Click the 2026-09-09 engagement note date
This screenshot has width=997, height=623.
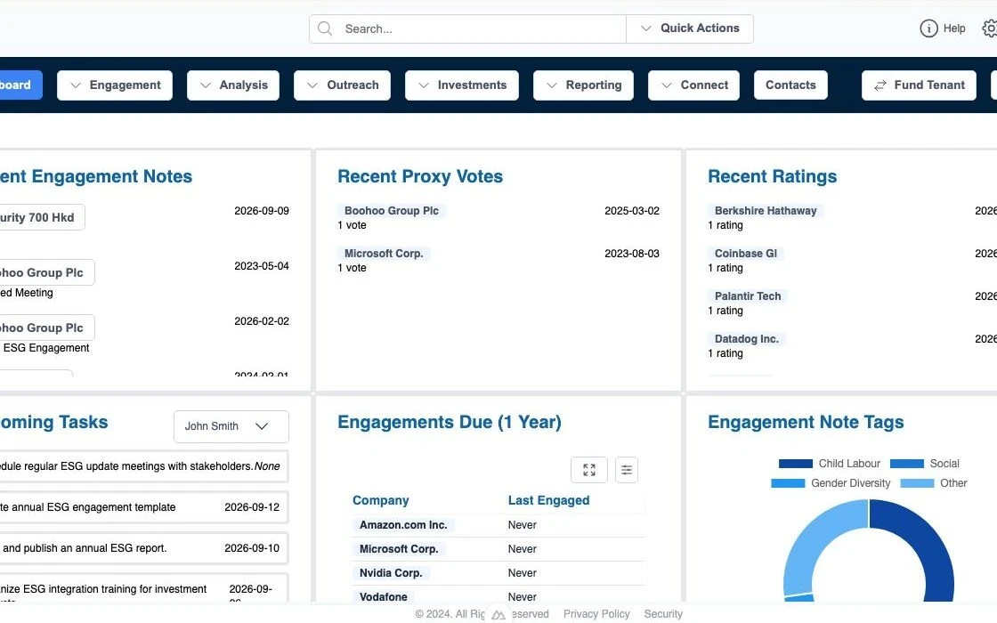point(262,211)
